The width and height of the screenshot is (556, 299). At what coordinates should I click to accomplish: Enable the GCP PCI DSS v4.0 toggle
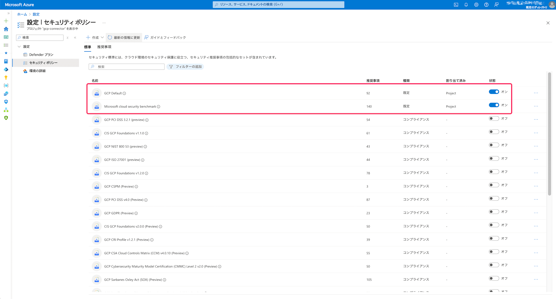[x=494, y=198]
